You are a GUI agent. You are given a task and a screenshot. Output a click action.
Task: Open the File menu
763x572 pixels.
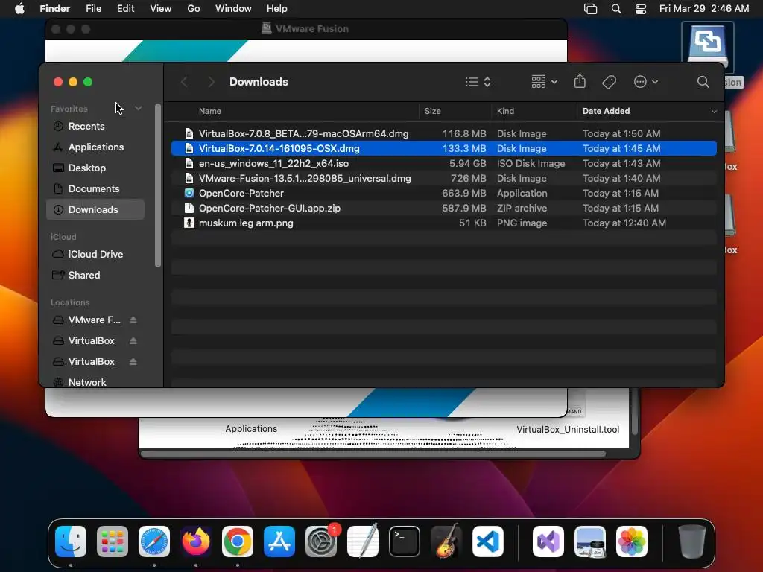tap(93, 9)
